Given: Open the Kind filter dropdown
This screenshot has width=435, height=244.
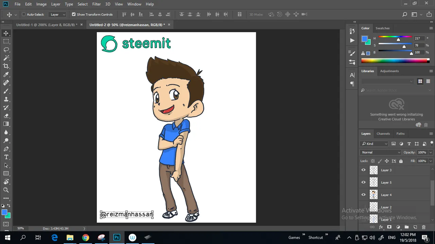Looking at the screenshot, I should click(x=375, y=144).
